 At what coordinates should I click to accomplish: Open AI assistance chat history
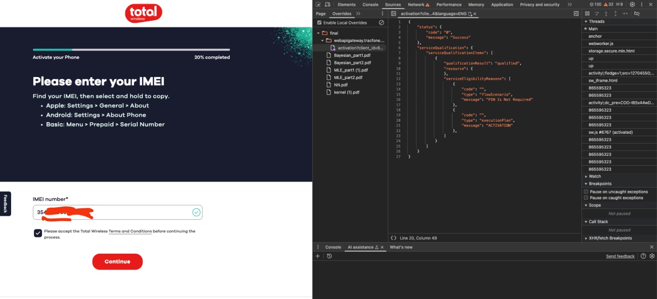329,256
